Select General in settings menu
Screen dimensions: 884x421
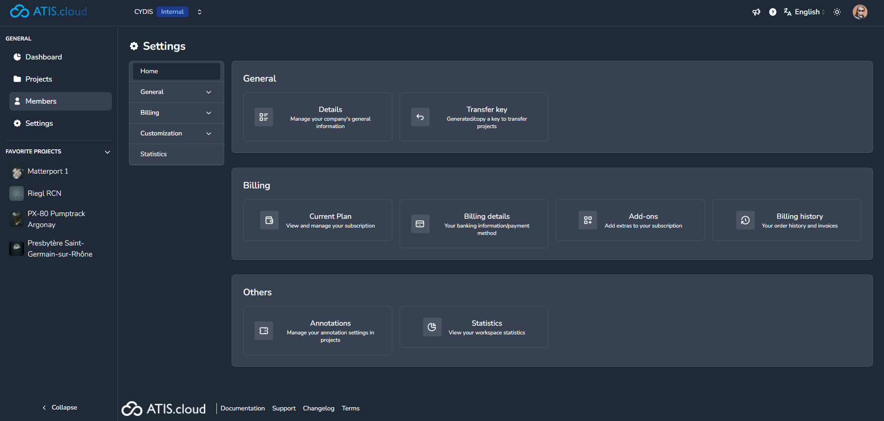coord(176,92)
